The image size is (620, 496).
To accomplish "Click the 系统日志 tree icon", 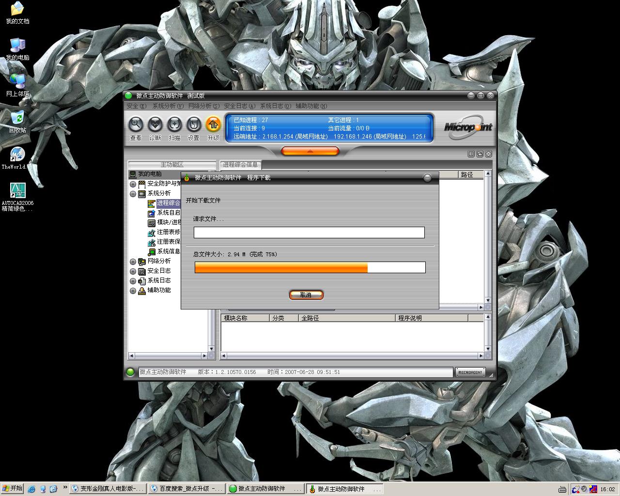I will (142, 281).
